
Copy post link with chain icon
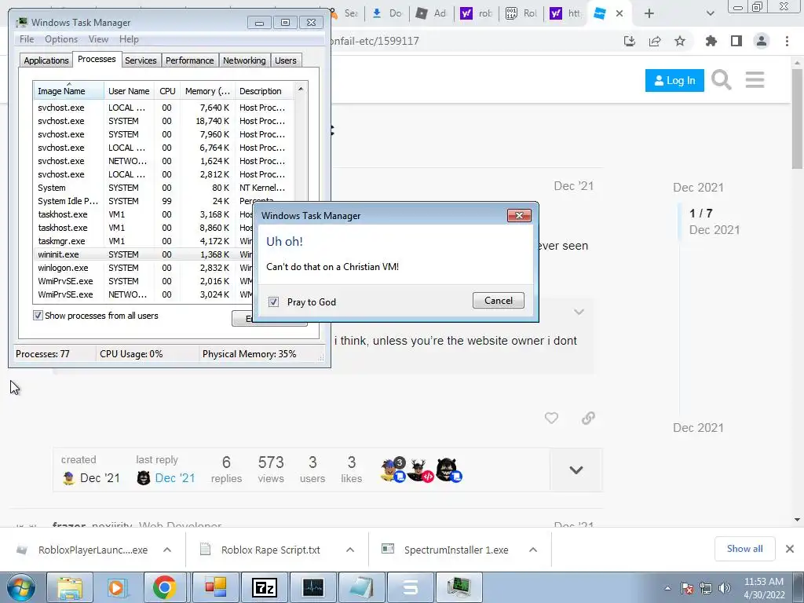pos(588,418)
